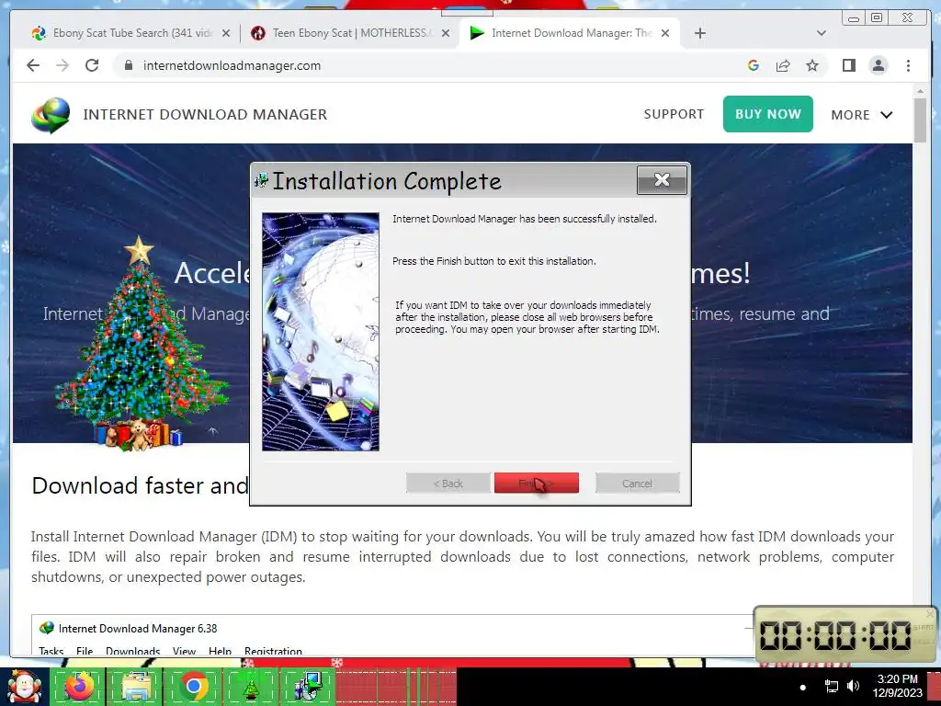
Task: Reload the current page
Action: coord(92,65)
